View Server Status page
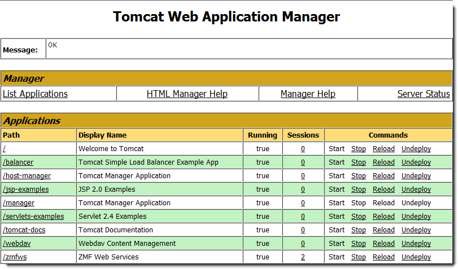Image resolution: width=458 pixels, height=269 pixels. (x=424, y=94)
